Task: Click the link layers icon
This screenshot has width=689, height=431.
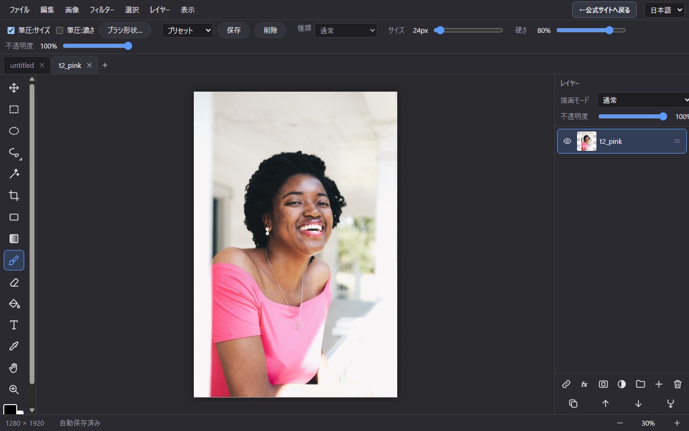Action: 566,384
